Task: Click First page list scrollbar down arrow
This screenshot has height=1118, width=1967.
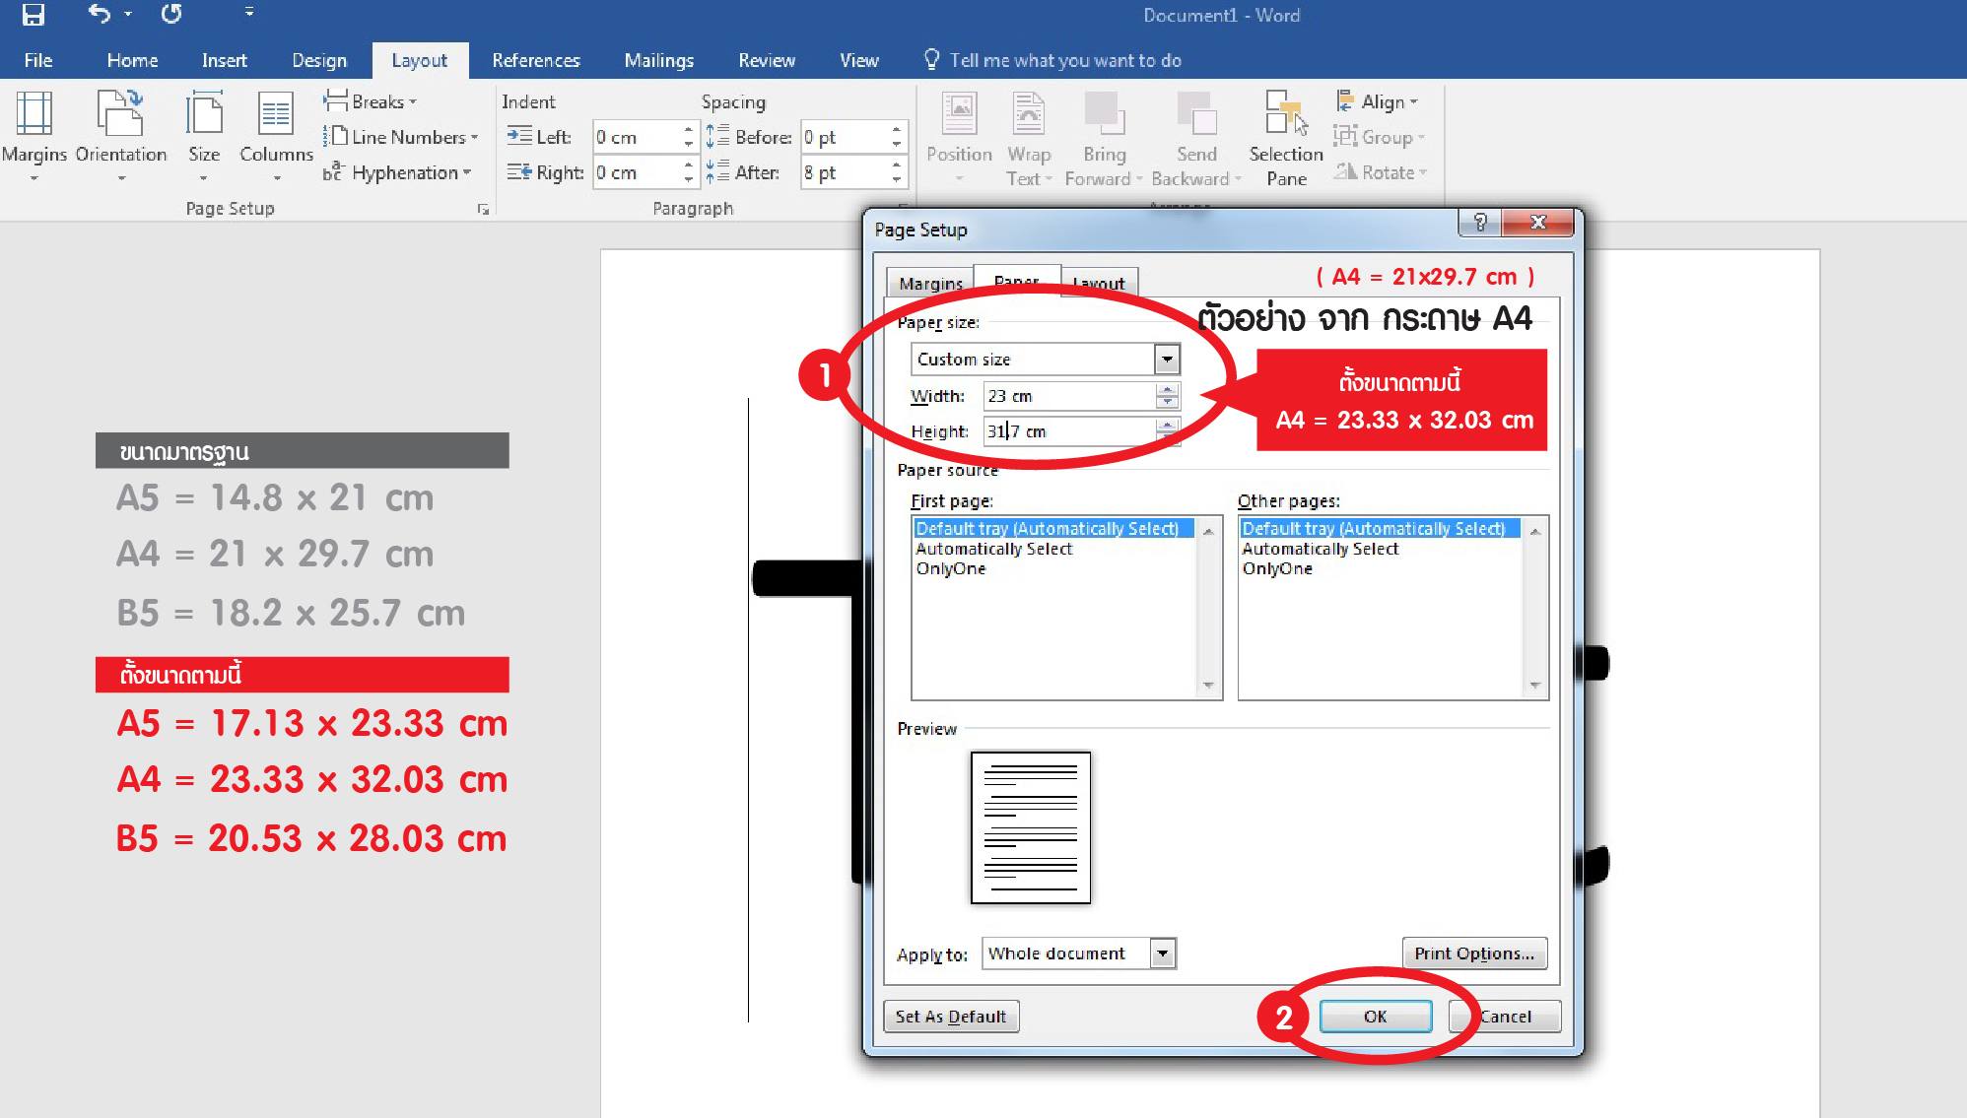Action: point(1208,686)
